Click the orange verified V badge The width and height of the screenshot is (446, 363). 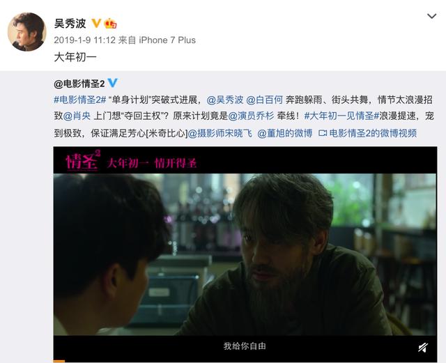click(96, 23)
